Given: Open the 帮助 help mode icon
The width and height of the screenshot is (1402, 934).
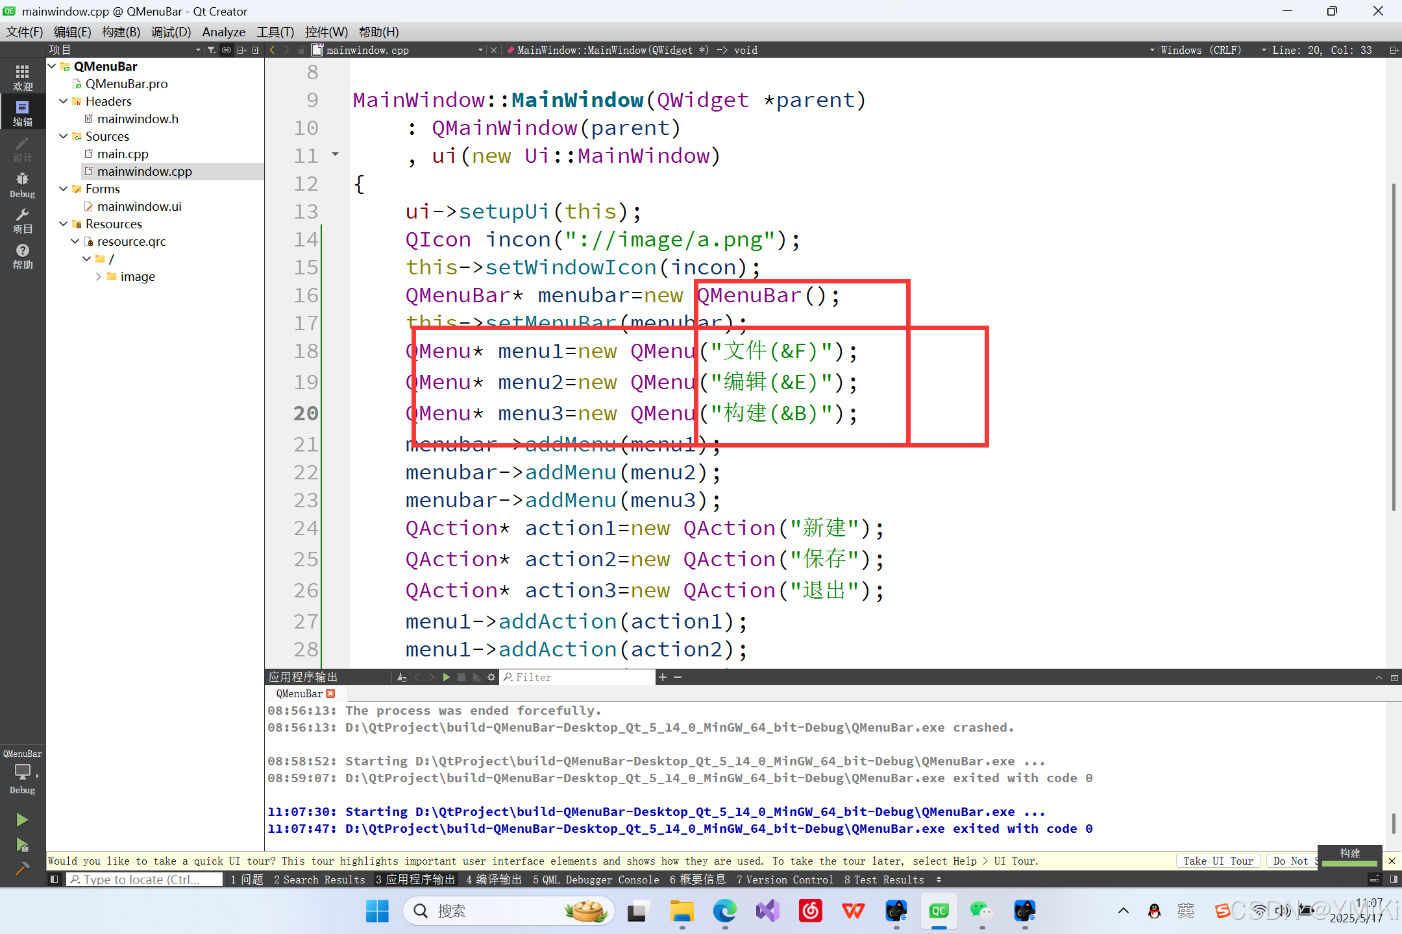Looking at the screenshot, I should (x=22, y=256).
